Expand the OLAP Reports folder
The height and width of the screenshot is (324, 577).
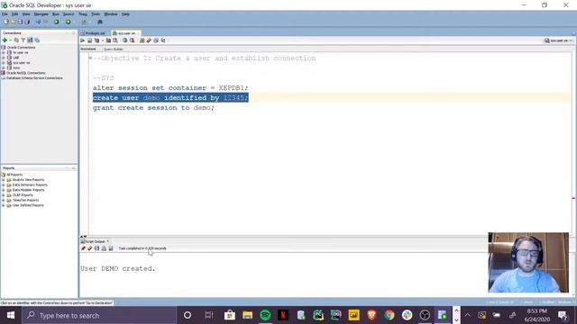pos(4,195)
